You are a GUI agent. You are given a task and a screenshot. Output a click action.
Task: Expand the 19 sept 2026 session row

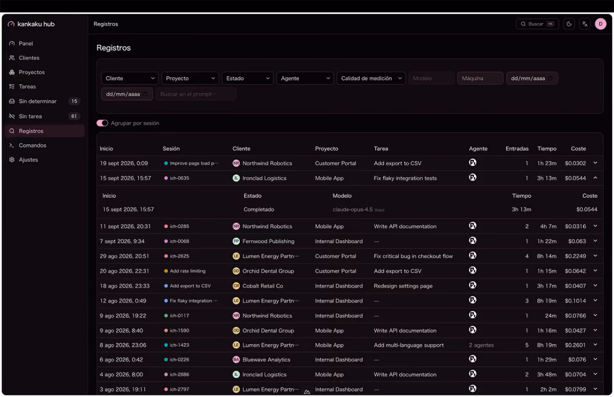[x=595, y=163]
